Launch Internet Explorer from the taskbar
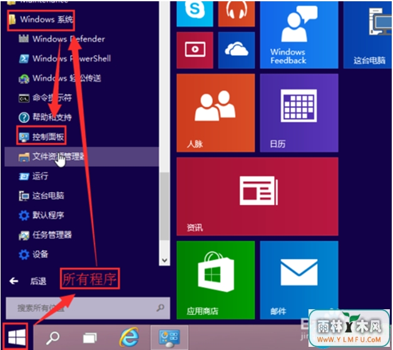Viewport: 393px width, 350px height. coord(130,337)
